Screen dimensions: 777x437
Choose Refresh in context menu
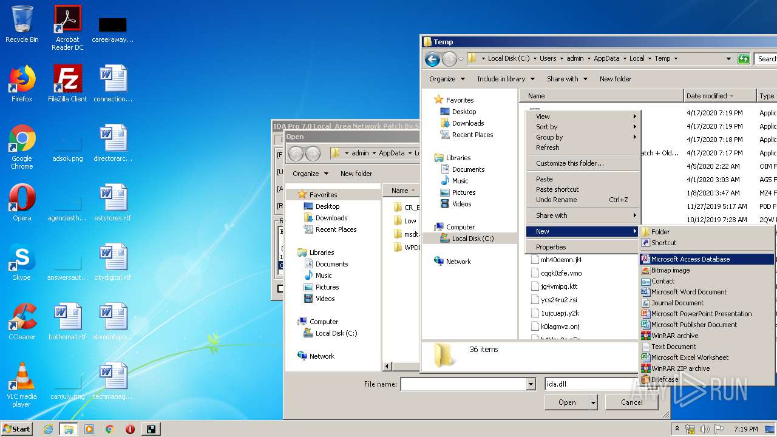click(x=583, y=147)
